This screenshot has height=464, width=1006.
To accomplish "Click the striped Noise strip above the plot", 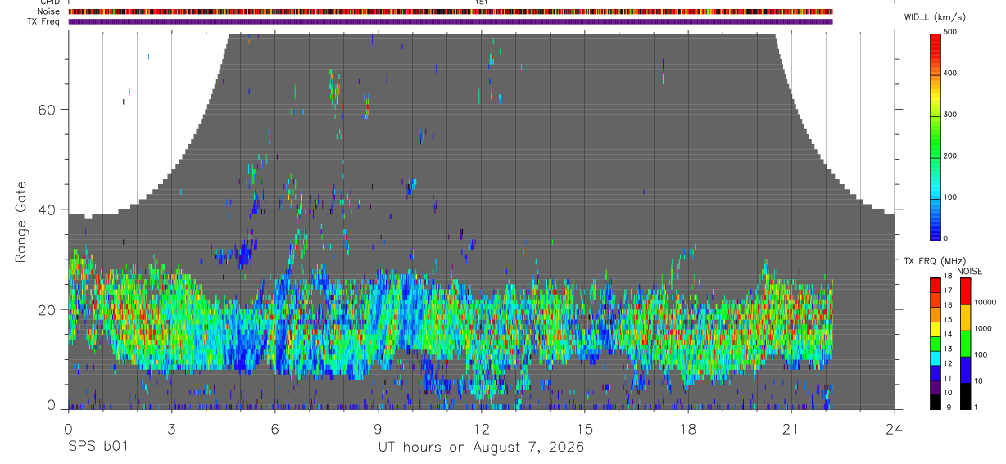I will (x=450, y=11).
